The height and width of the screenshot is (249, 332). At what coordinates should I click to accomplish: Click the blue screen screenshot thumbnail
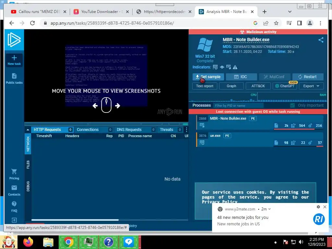[106, 76]
